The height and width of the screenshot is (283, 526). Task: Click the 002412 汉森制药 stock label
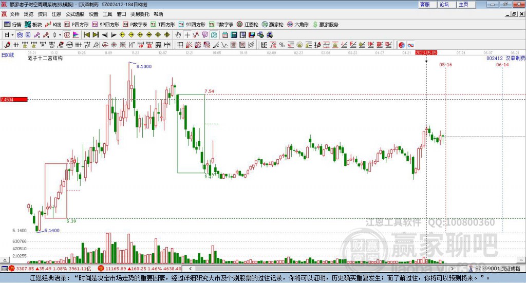pyautogui.click(x=506, y=58)
